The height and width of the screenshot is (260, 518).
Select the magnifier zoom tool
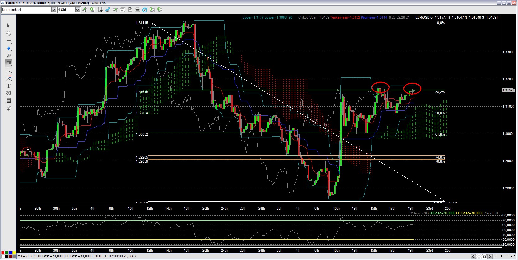(x=9, y=56)
